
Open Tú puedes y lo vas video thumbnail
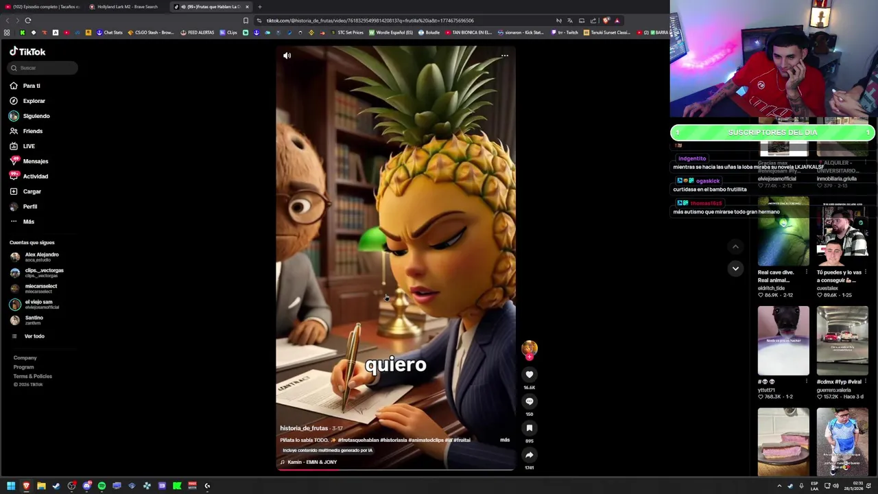click(x=842, y=231)
